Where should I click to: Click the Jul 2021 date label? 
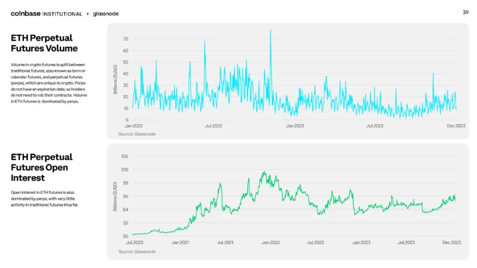[225, 242]
